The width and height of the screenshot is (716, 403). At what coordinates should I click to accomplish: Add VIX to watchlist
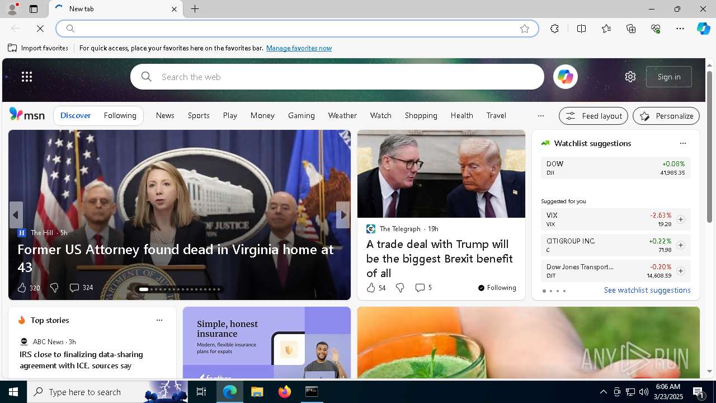click(680, 219)
